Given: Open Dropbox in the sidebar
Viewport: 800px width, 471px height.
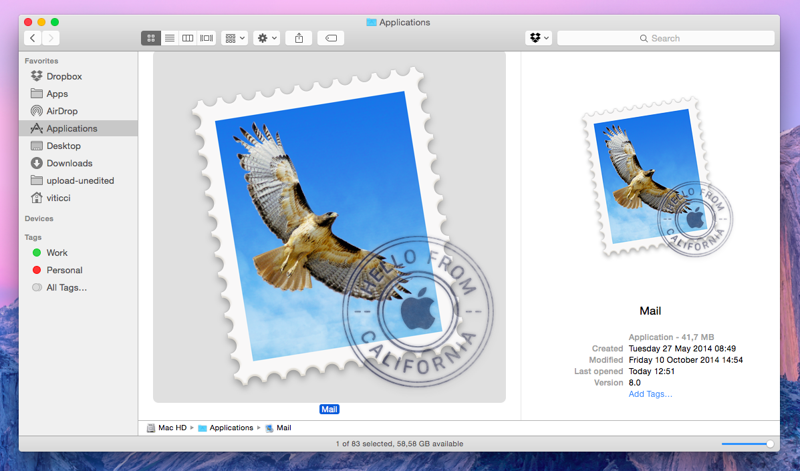Looking at the screenshot, I should 64,76.
